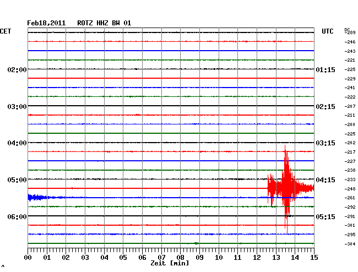Click the DC offset value -233
The height and width of the screenshot is (272, 358).
pos(350,179)
